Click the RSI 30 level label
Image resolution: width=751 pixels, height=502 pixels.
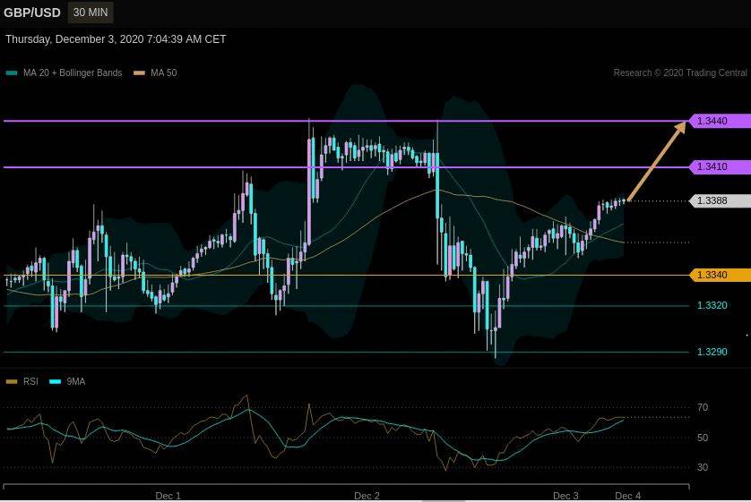[703, 467]
